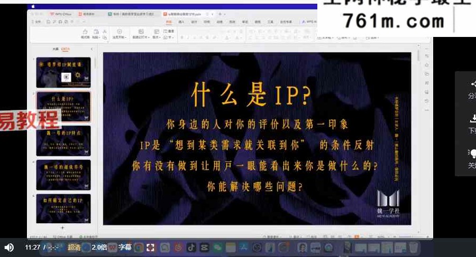Viewport: 476px width, 257px height.
Task: Expand the 节 section dropdown
Action: click(168, 37)
